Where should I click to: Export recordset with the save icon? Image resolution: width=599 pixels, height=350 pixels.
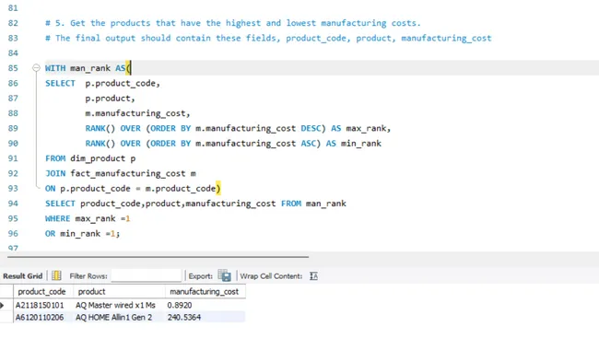(x=224, y=275)
